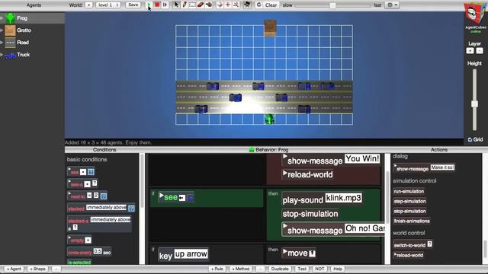Click the frog agent in the world
Viewport: 488px width, 274px height.
(x=269, y=119)
